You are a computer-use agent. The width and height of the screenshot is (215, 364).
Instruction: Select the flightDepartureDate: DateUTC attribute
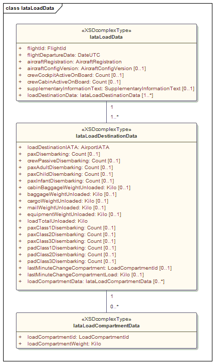coord(63,55)
